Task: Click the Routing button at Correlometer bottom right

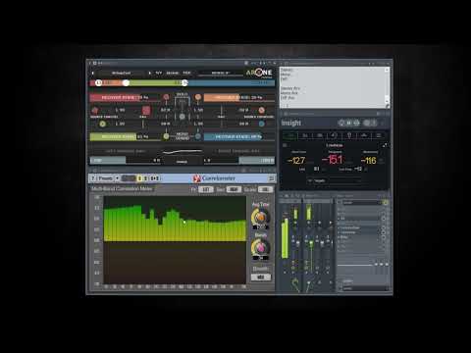Action: pyautogui.click(x=261, y=277)
